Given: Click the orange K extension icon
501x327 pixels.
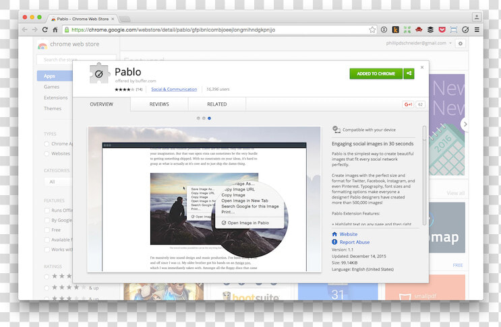Looking at the screenshot, I should coord(396,30).
